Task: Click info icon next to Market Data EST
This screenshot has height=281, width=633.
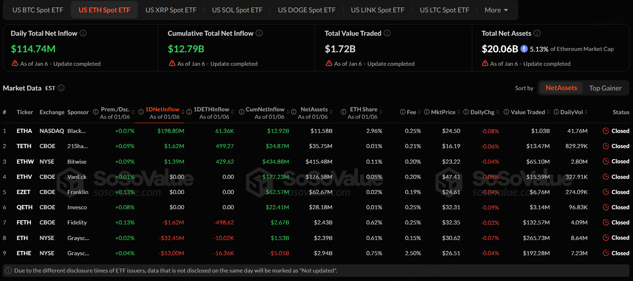Action: point(61,88)
